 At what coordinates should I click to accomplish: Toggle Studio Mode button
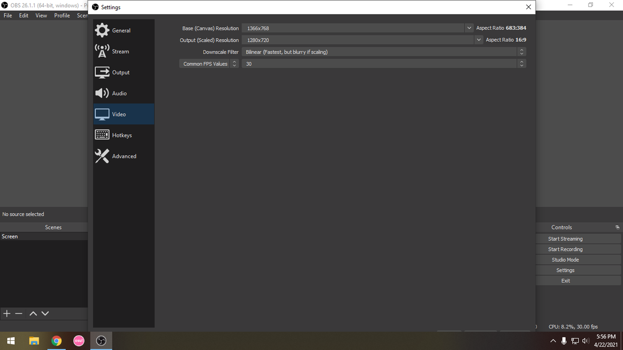tap(565, 260)
